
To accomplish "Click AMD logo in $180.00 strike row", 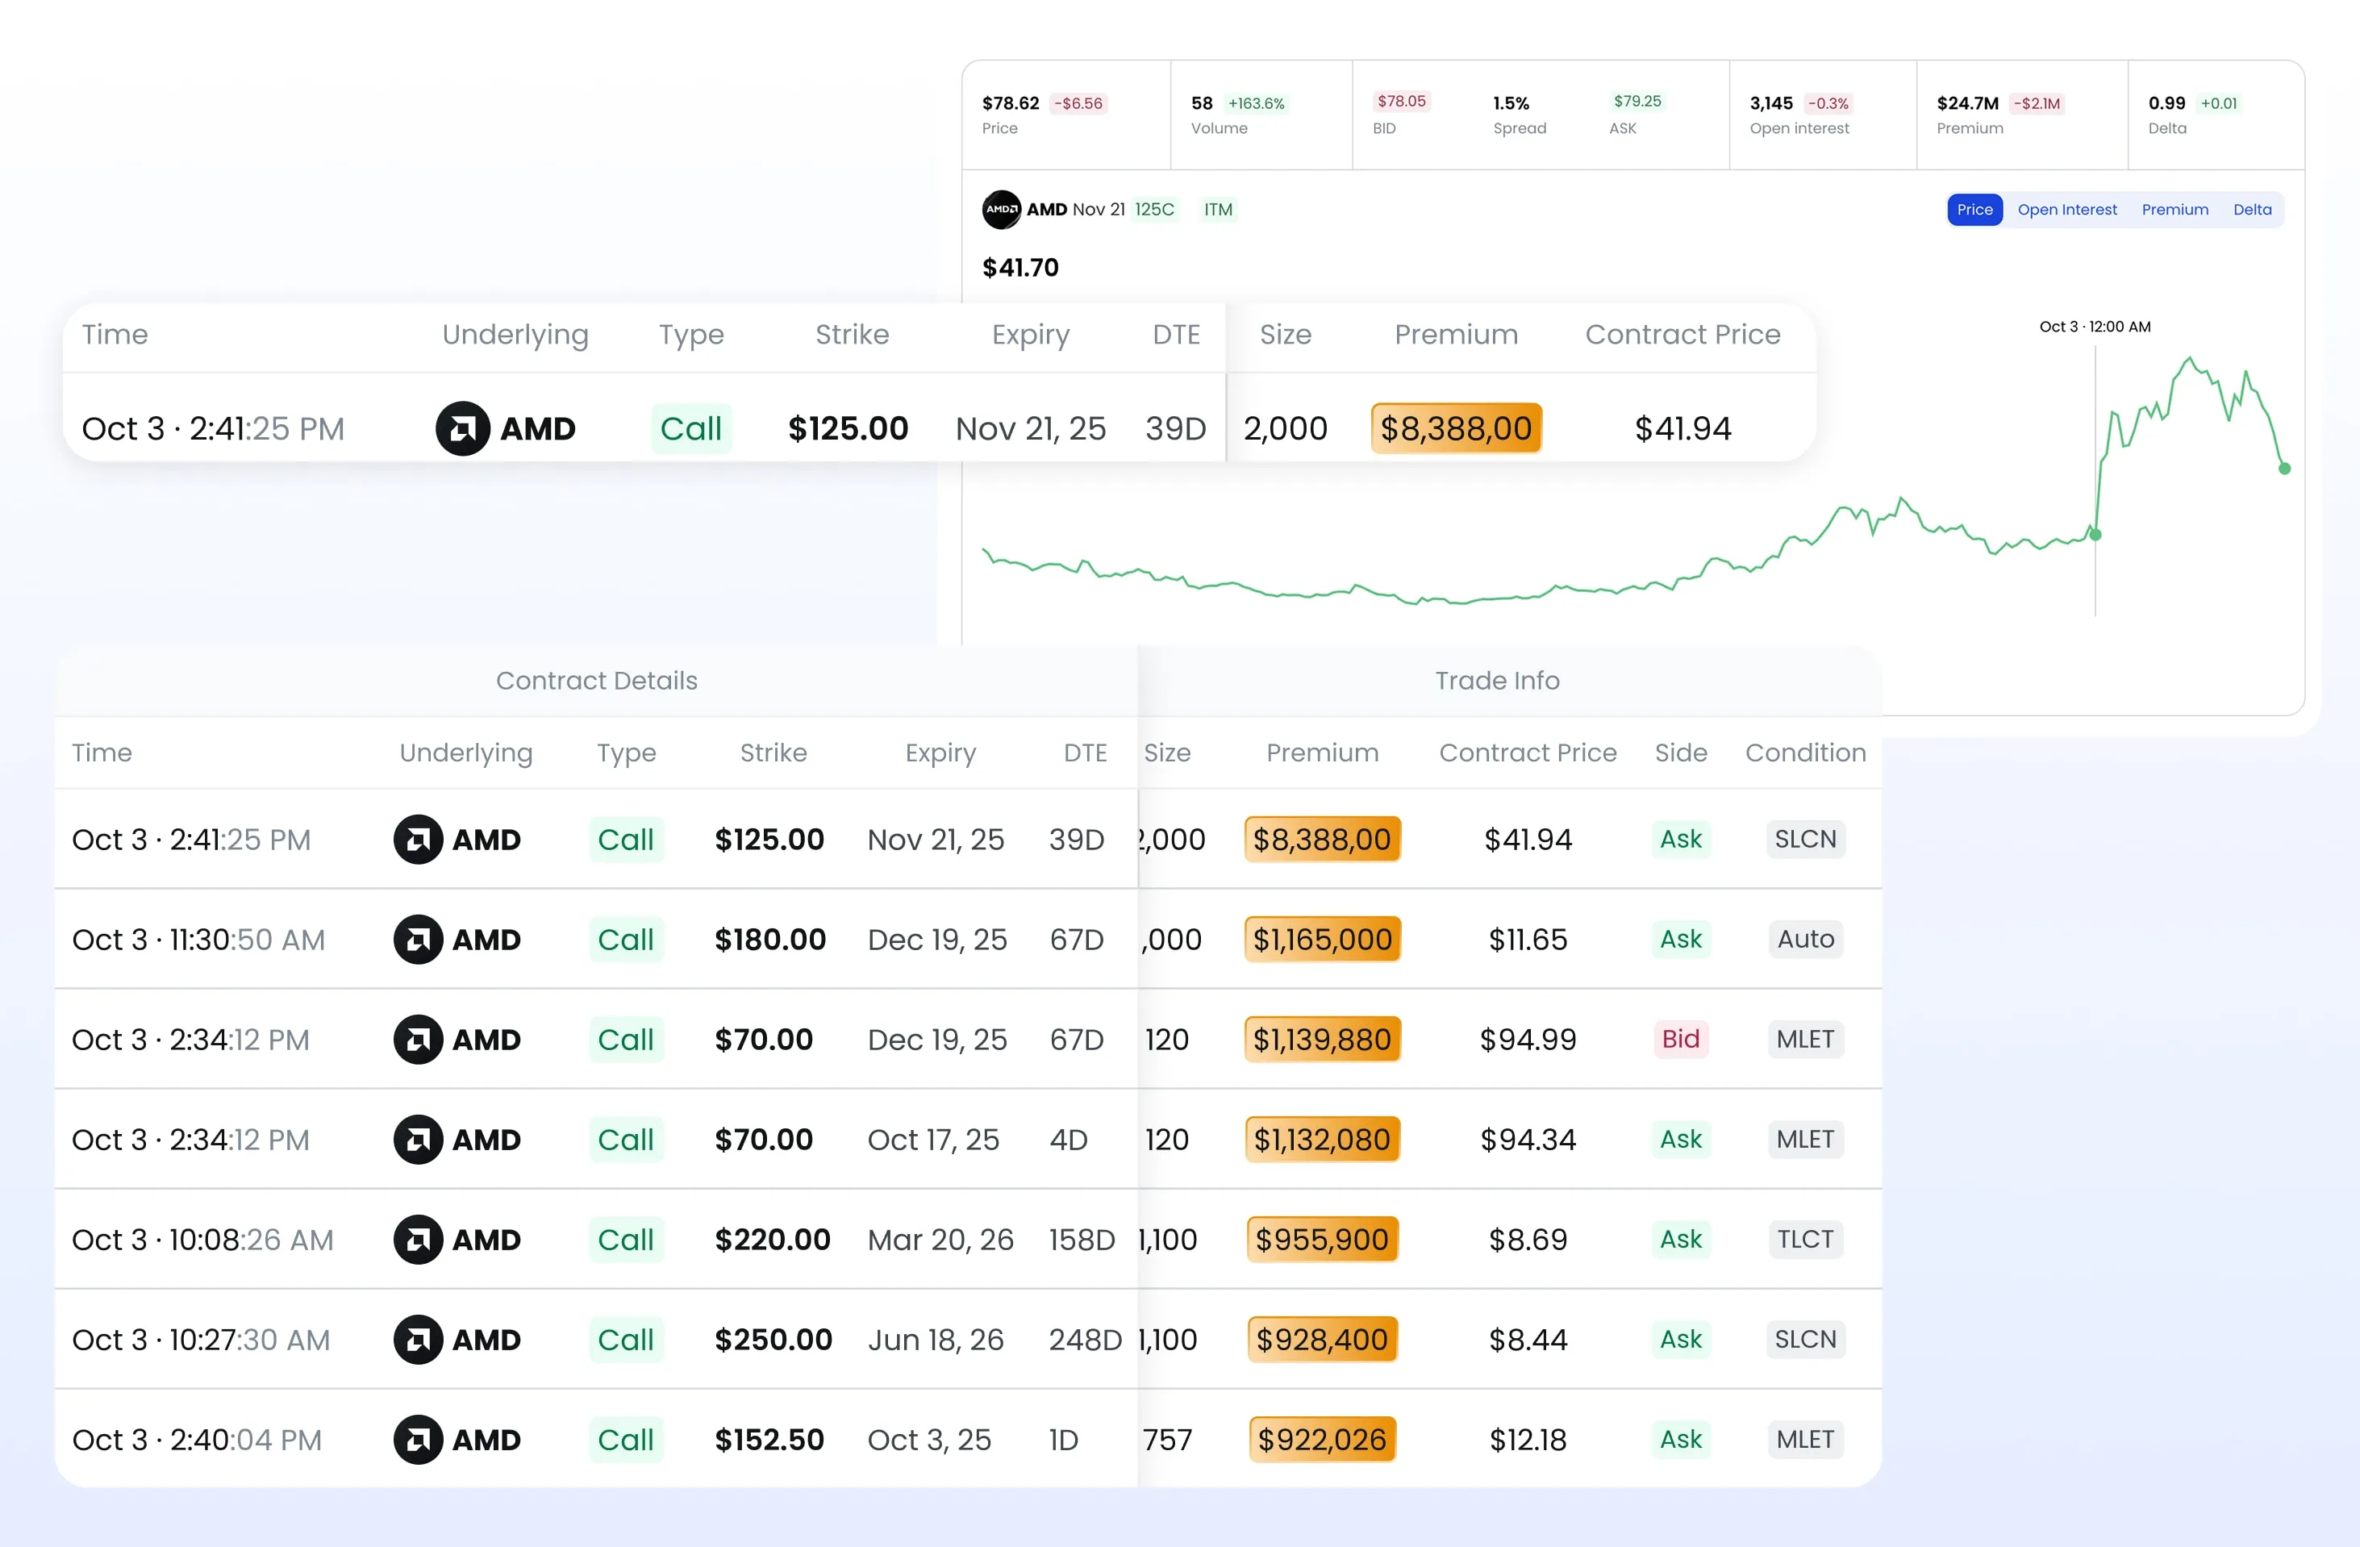I will point(418,939).
